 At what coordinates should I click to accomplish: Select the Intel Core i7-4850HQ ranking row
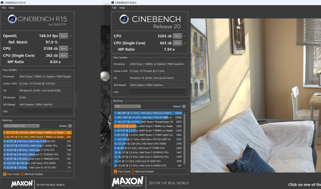148,157
